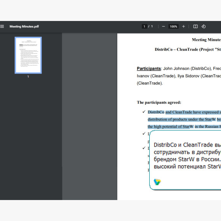Screen dimensions: 221x221
Task: Click the Meeting Minutes.pdf file title
Action: coord(24,27)
